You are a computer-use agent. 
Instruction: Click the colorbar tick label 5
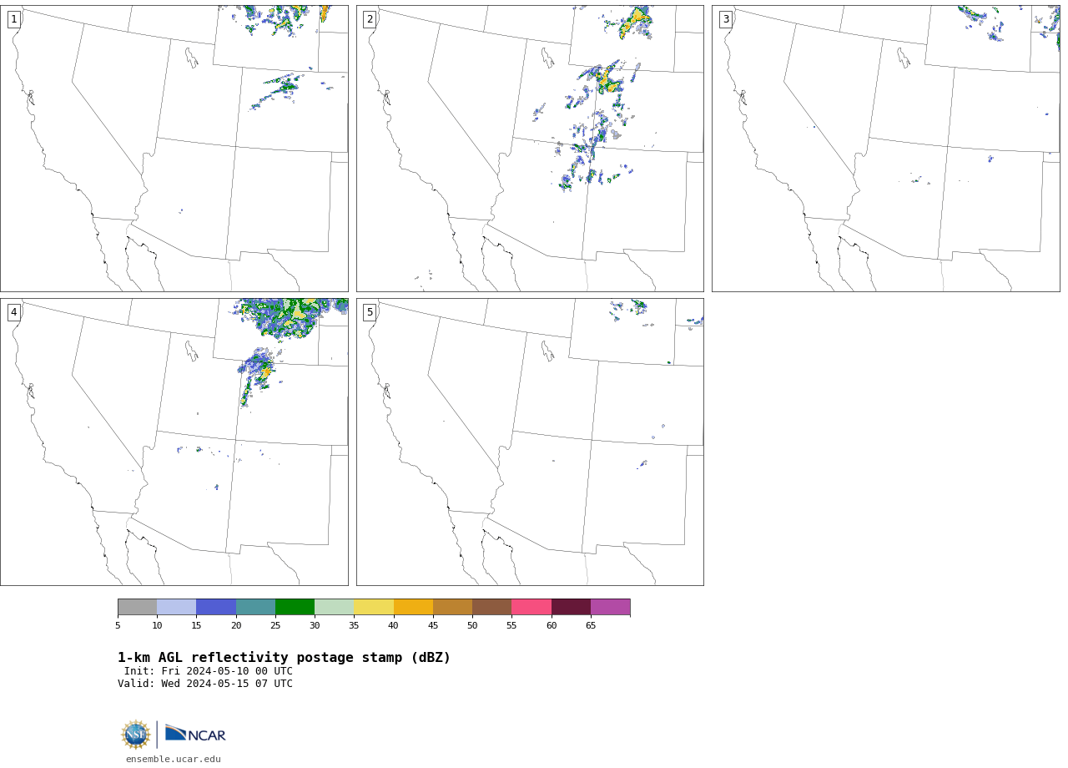118,625
